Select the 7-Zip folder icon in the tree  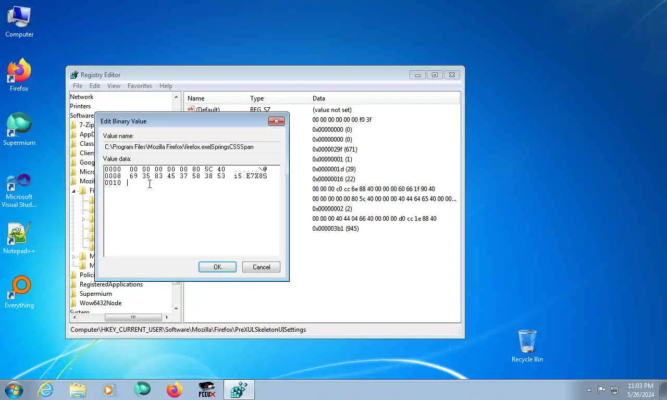point(74,125)
